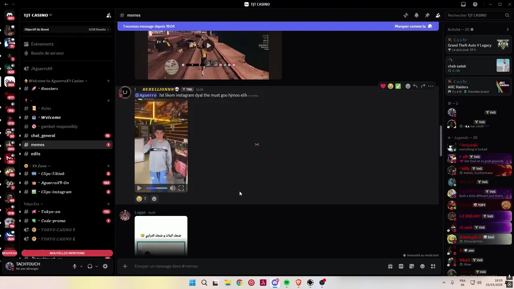Open the apps icon in message bar
The width and height of the screenshot is (514, 289).
(x=433, y=266)
